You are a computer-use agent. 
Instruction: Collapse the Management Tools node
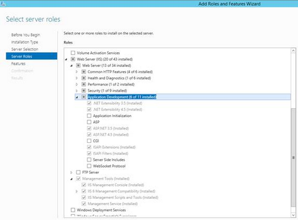pyautogui.click(x=71, y=179)
